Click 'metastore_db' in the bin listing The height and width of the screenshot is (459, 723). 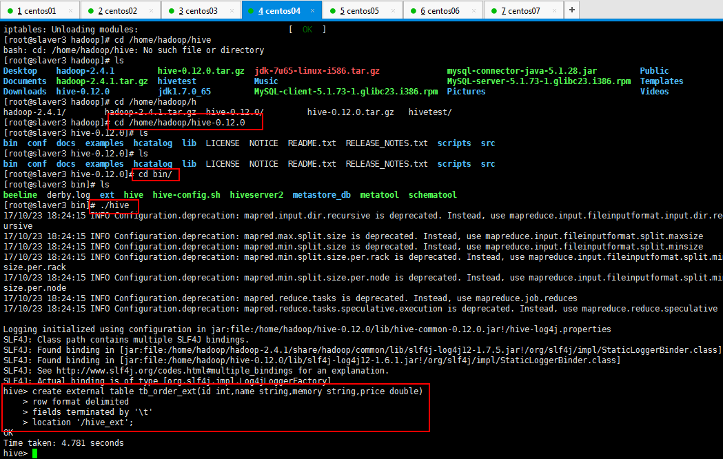pos(321,195)
